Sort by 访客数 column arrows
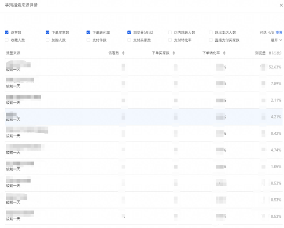Image resolution: width=284 pixels, height=228 pixels. click(123, 53)
